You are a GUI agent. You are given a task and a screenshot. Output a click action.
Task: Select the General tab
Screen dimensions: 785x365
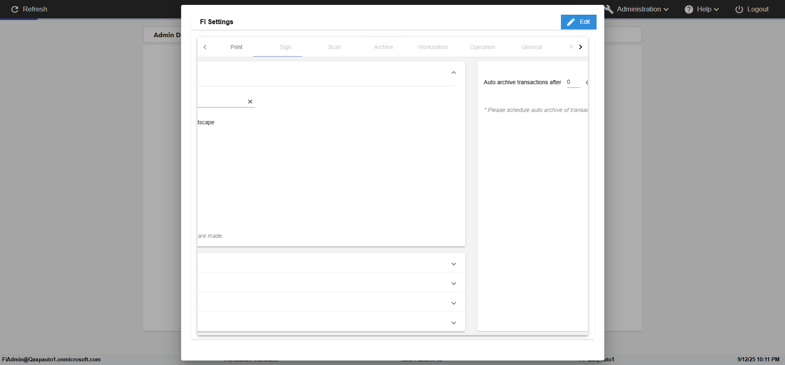point(532,47)
